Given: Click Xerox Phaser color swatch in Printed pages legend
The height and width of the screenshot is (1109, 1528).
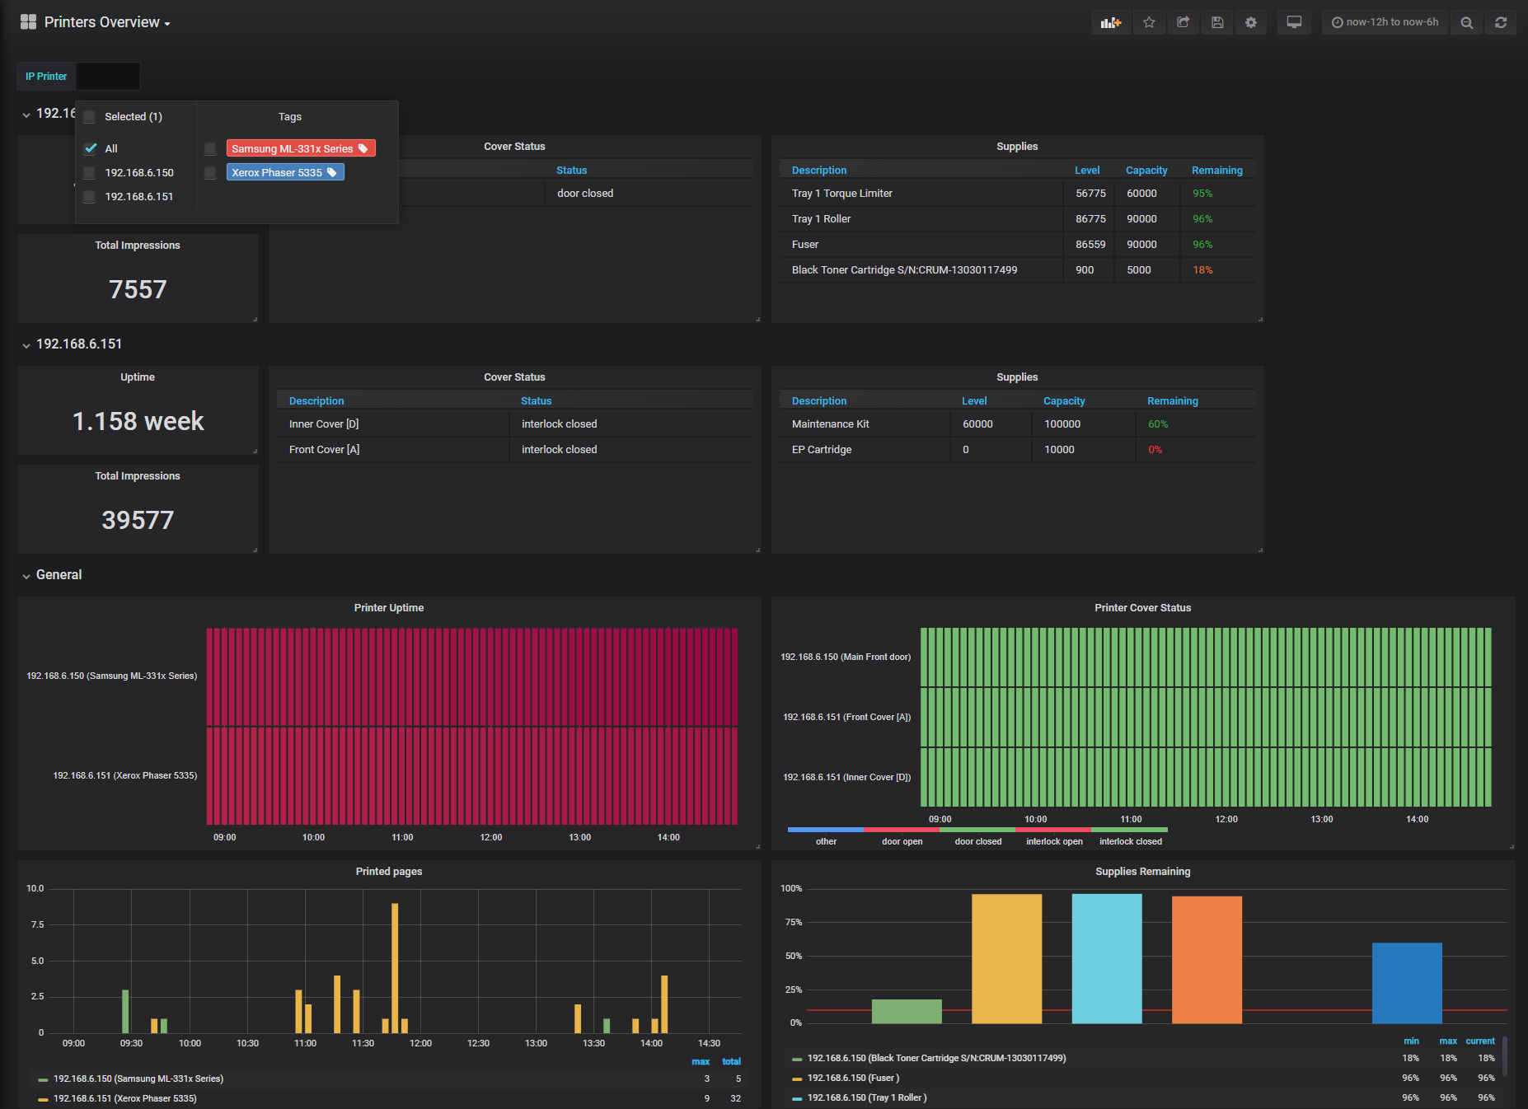Looking at the screenshot, I should point(44,1099).
